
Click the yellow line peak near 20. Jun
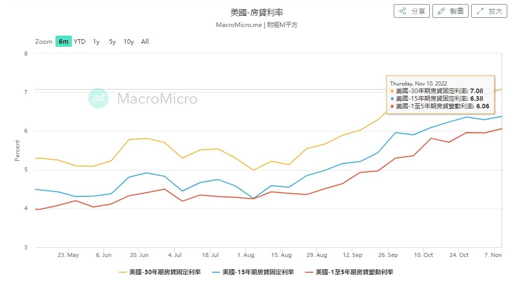coord(147,138)
